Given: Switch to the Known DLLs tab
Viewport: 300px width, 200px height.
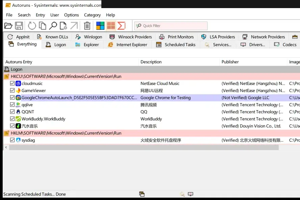Looking at the screenshot, I should click(x=52, y=37).
